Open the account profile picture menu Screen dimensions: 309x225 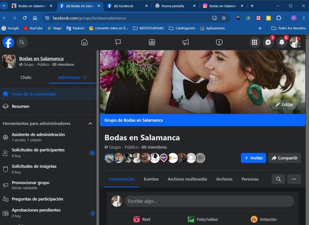coord(295,42)
